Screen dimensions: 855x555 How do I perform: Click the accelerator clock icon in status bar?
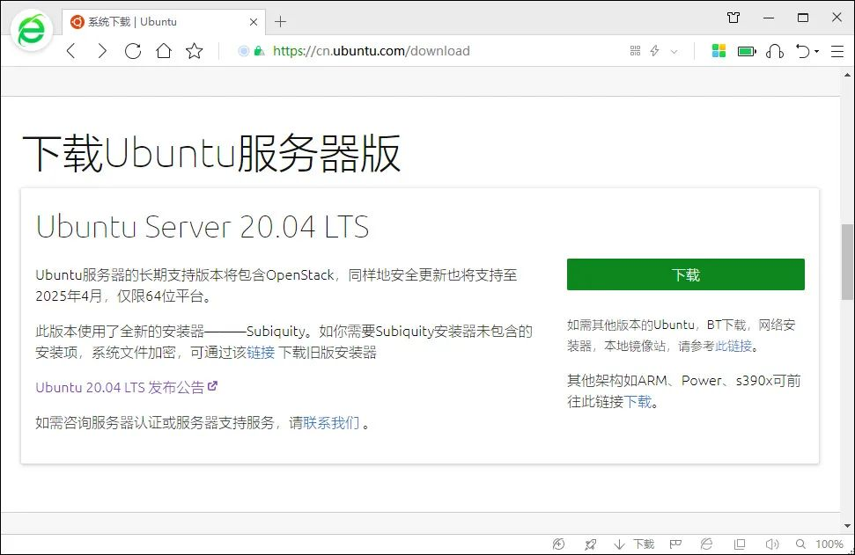click(x=558, y=544)
